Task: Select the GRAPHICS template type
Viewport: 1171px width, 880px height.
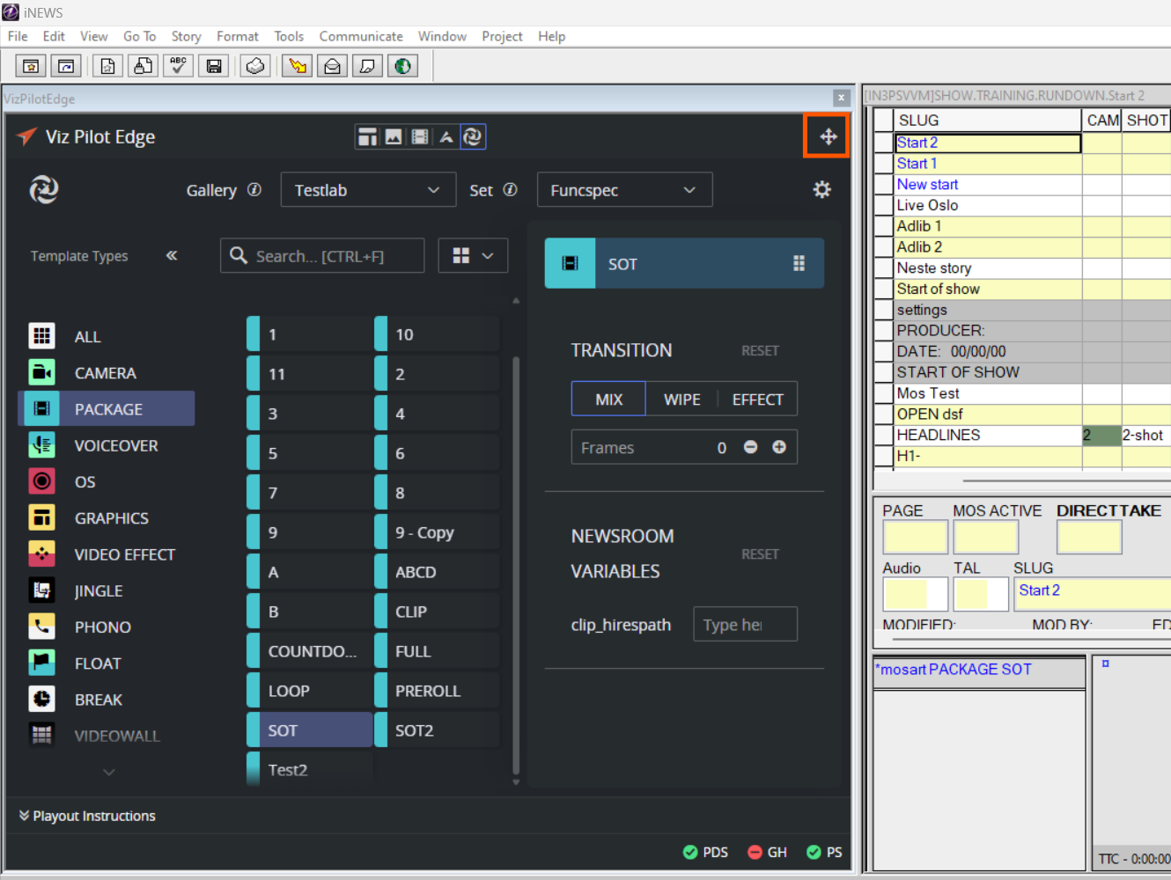Action: coord(107,517)
